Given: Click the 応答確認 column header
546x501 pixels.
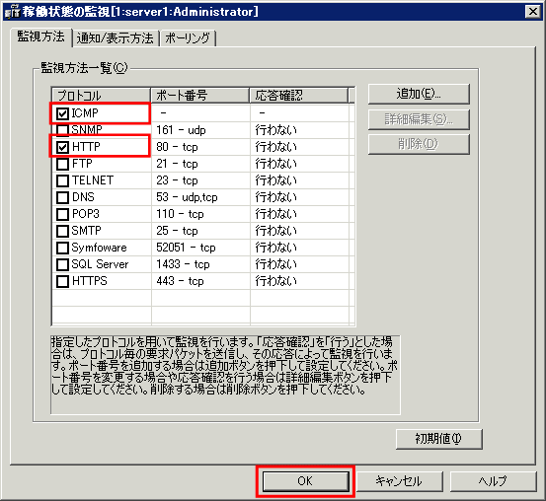Looking at the screenshot, I should point(299,95).
